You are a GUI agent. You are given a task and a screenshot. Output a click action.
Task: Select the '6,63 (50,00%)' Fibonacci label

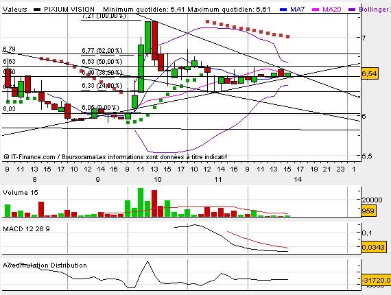coord(102,61)
